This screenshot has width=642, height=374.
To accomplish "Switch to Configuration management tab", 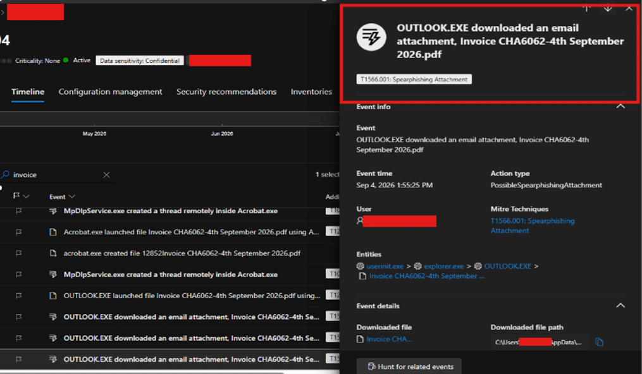I will pos(110,92).
